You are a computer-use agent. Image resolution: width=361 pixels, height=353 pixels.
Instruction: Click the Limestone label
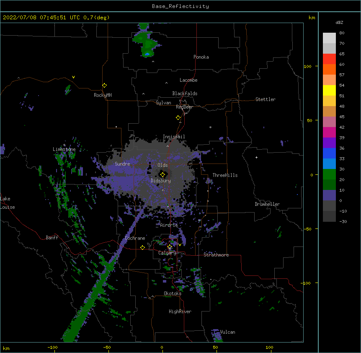click(64, 149)
